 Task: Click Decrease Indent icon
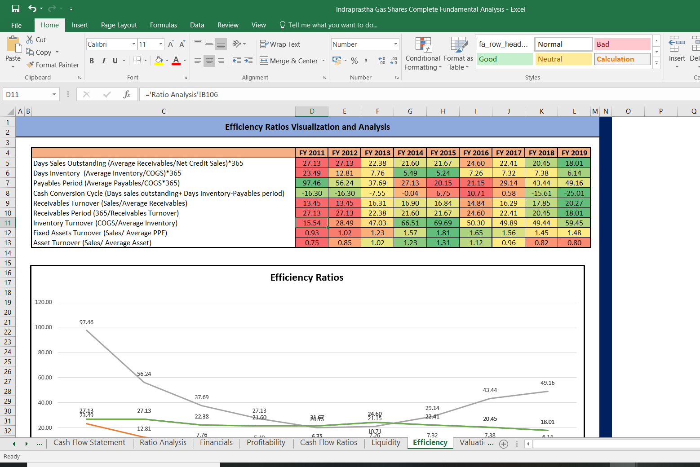236,61
